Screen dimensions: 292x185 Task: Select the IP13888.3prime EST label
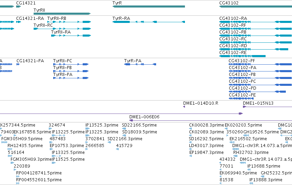pyautogui.click(x=266, y=180)
